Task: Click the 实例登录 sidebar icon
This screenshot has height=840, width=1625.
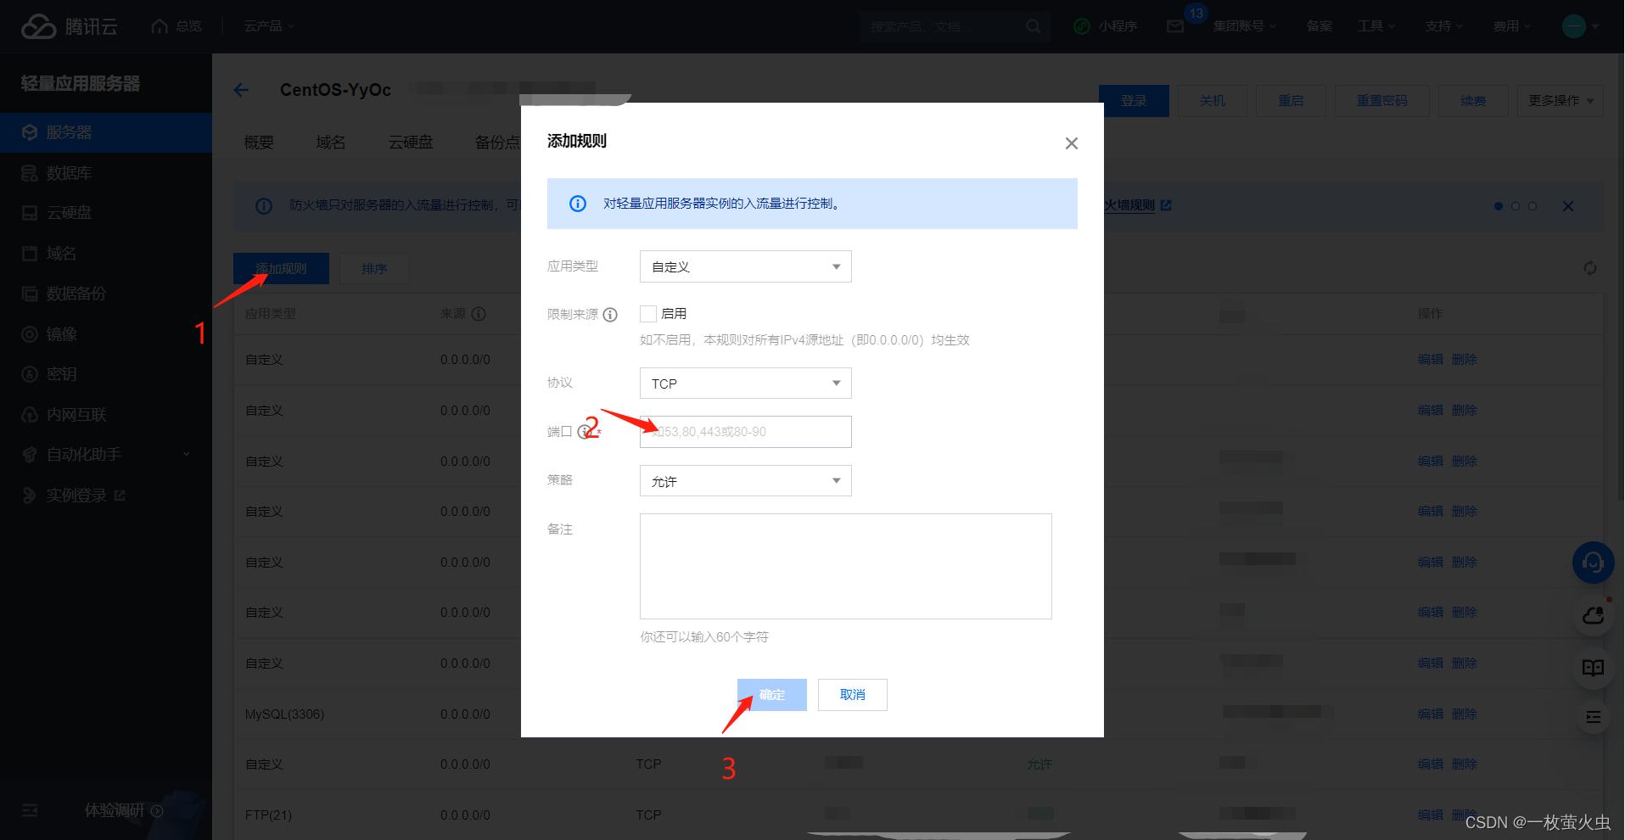Action: point(30,496)
